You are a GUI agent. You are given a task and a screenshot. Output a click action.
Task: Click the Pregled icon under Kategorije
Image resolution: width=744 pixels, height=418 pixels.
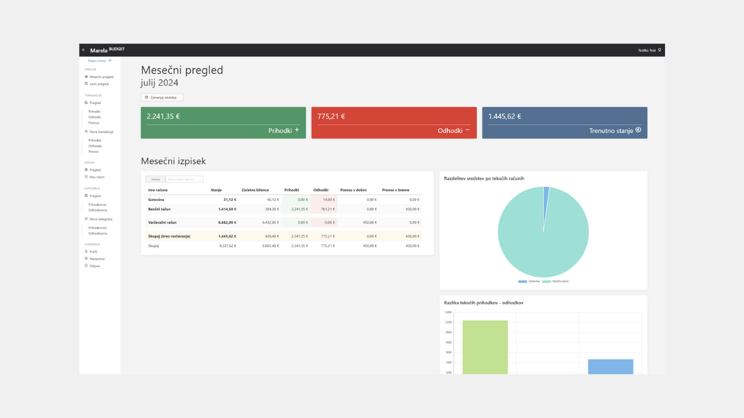click(86, 196)
